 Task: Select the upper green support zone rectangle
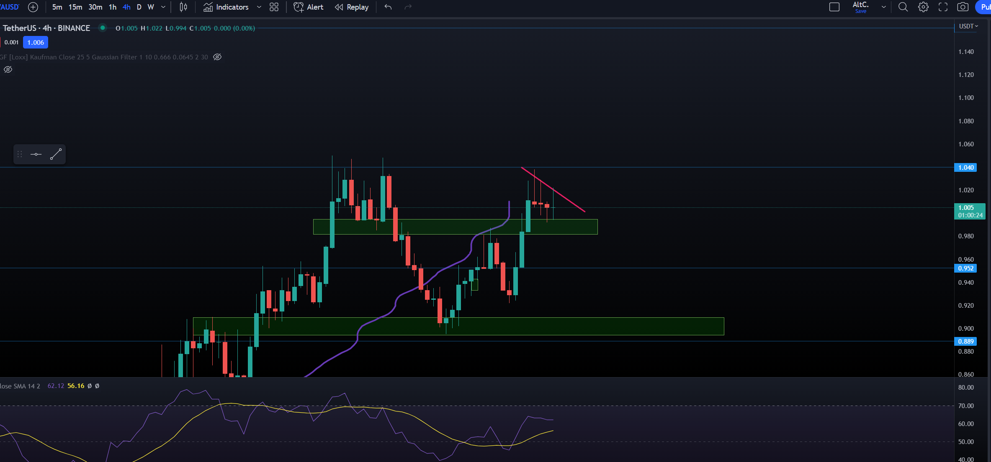(455, 227)
